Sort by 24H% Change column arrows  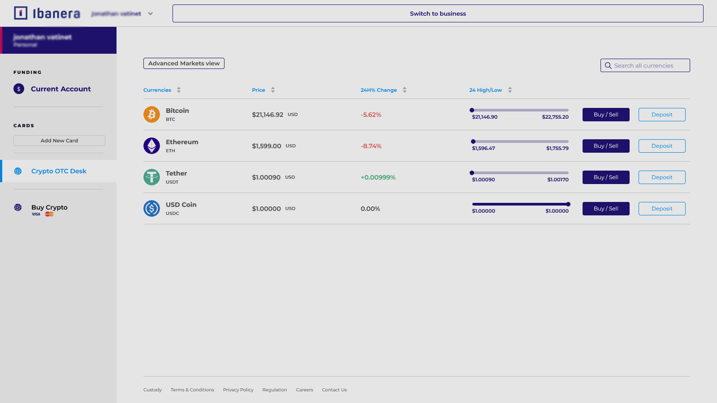pyautogui.click(x=405, y=90)
